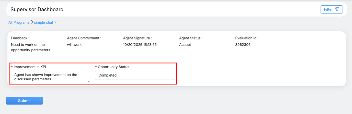Click chevron after All Programs breadcrumb
Viewport: 352px width, 114px height.
(x=32, y=22)
